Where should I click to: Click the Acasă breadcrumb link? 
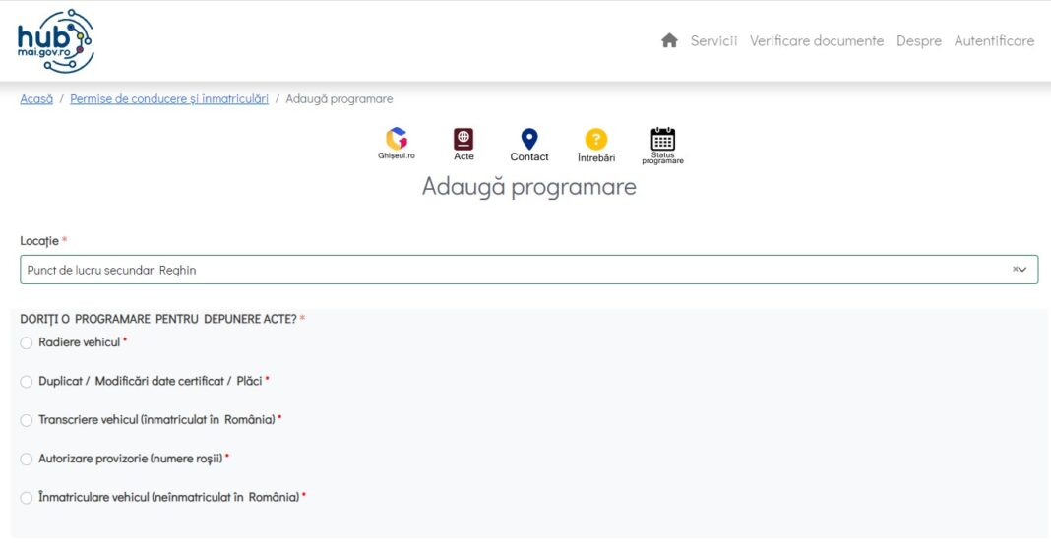pos(36,99)
